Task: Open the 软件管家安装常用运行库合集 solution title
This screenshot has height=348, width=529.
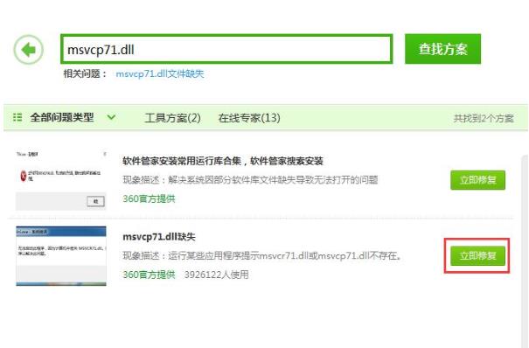Action: [x=223, y=161]
